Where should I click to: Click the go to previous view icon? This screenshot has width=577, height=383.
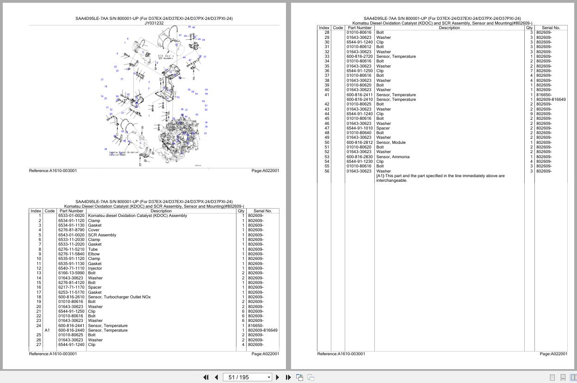coord(300,377)
